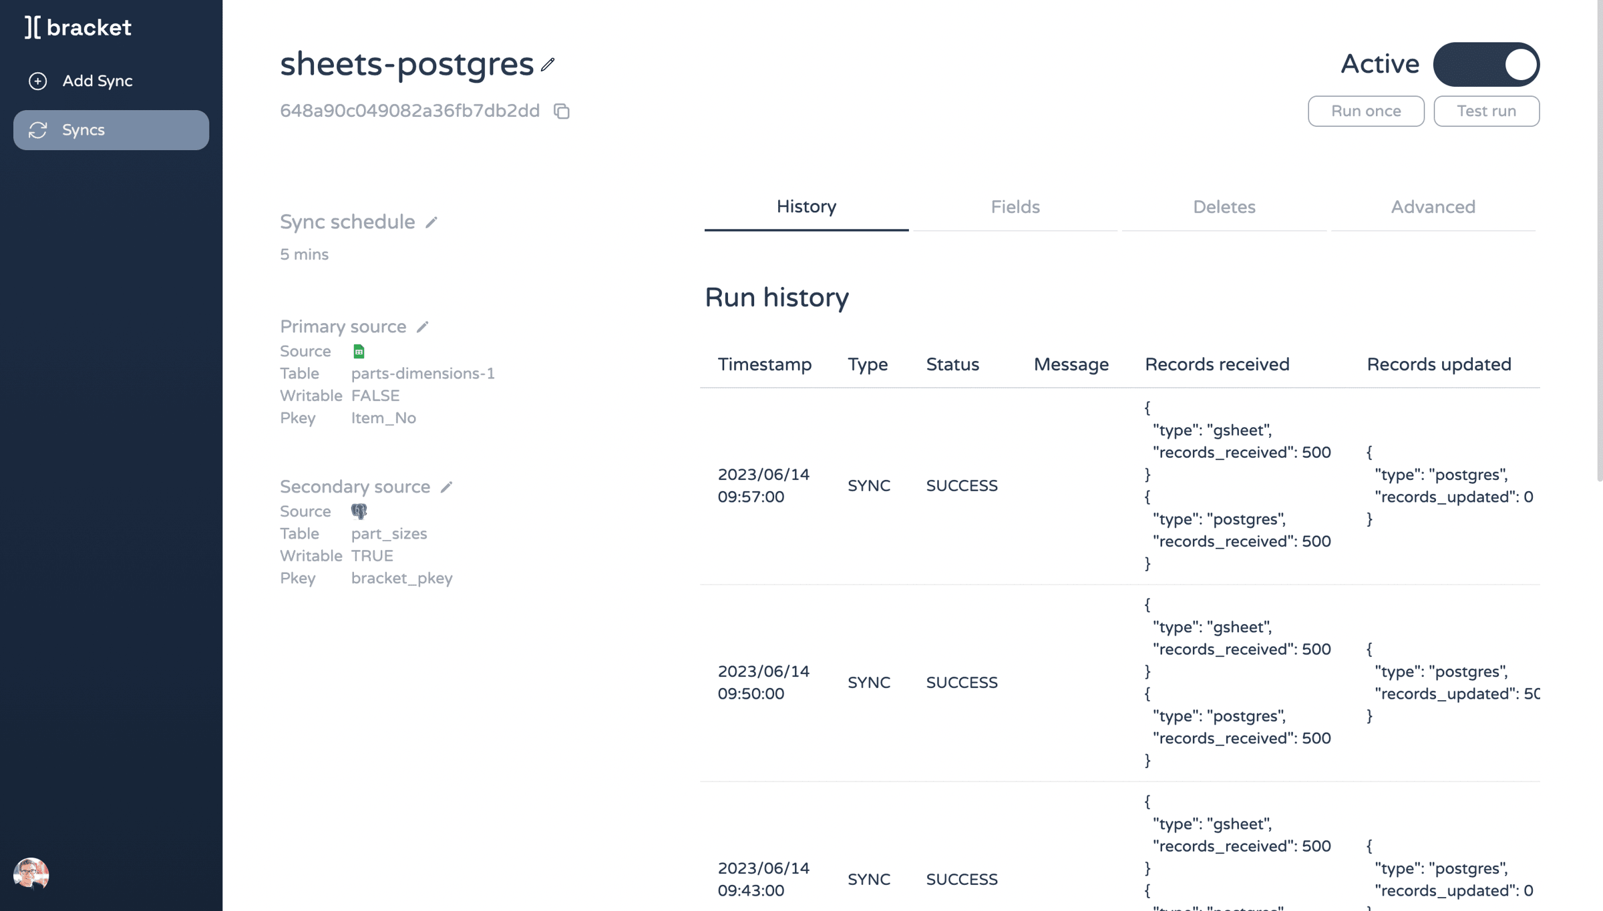Click the Item_No pkey value
Image resolution: width=1603 pixels, height=911 pixels.
383,418
